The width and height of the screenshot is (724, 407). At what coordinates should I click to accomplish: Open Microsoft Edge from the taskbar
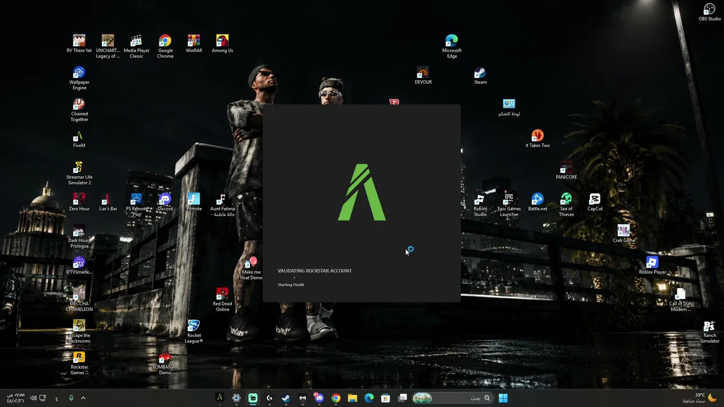click(369, 398)
